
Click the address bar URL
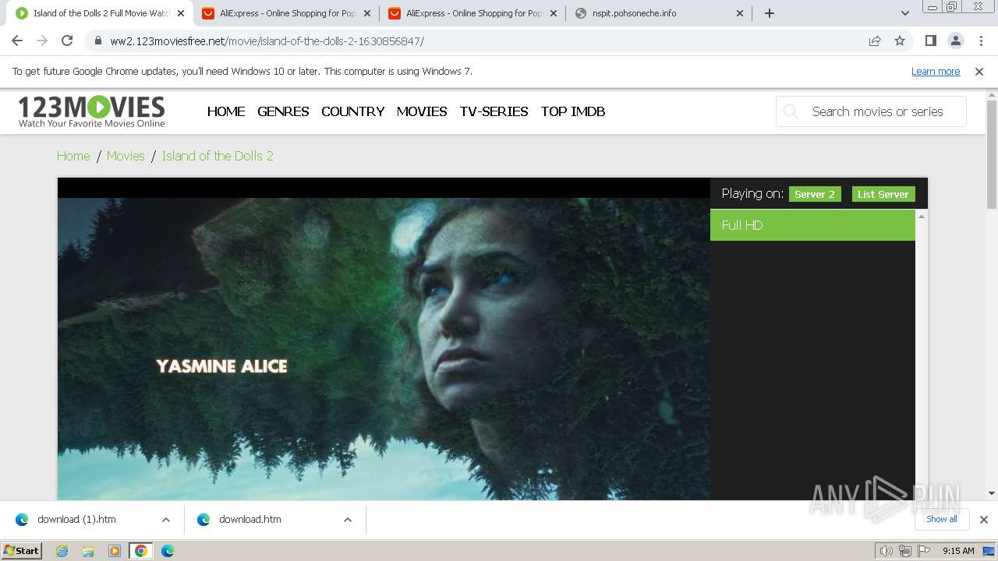click(x=267, y=41)
